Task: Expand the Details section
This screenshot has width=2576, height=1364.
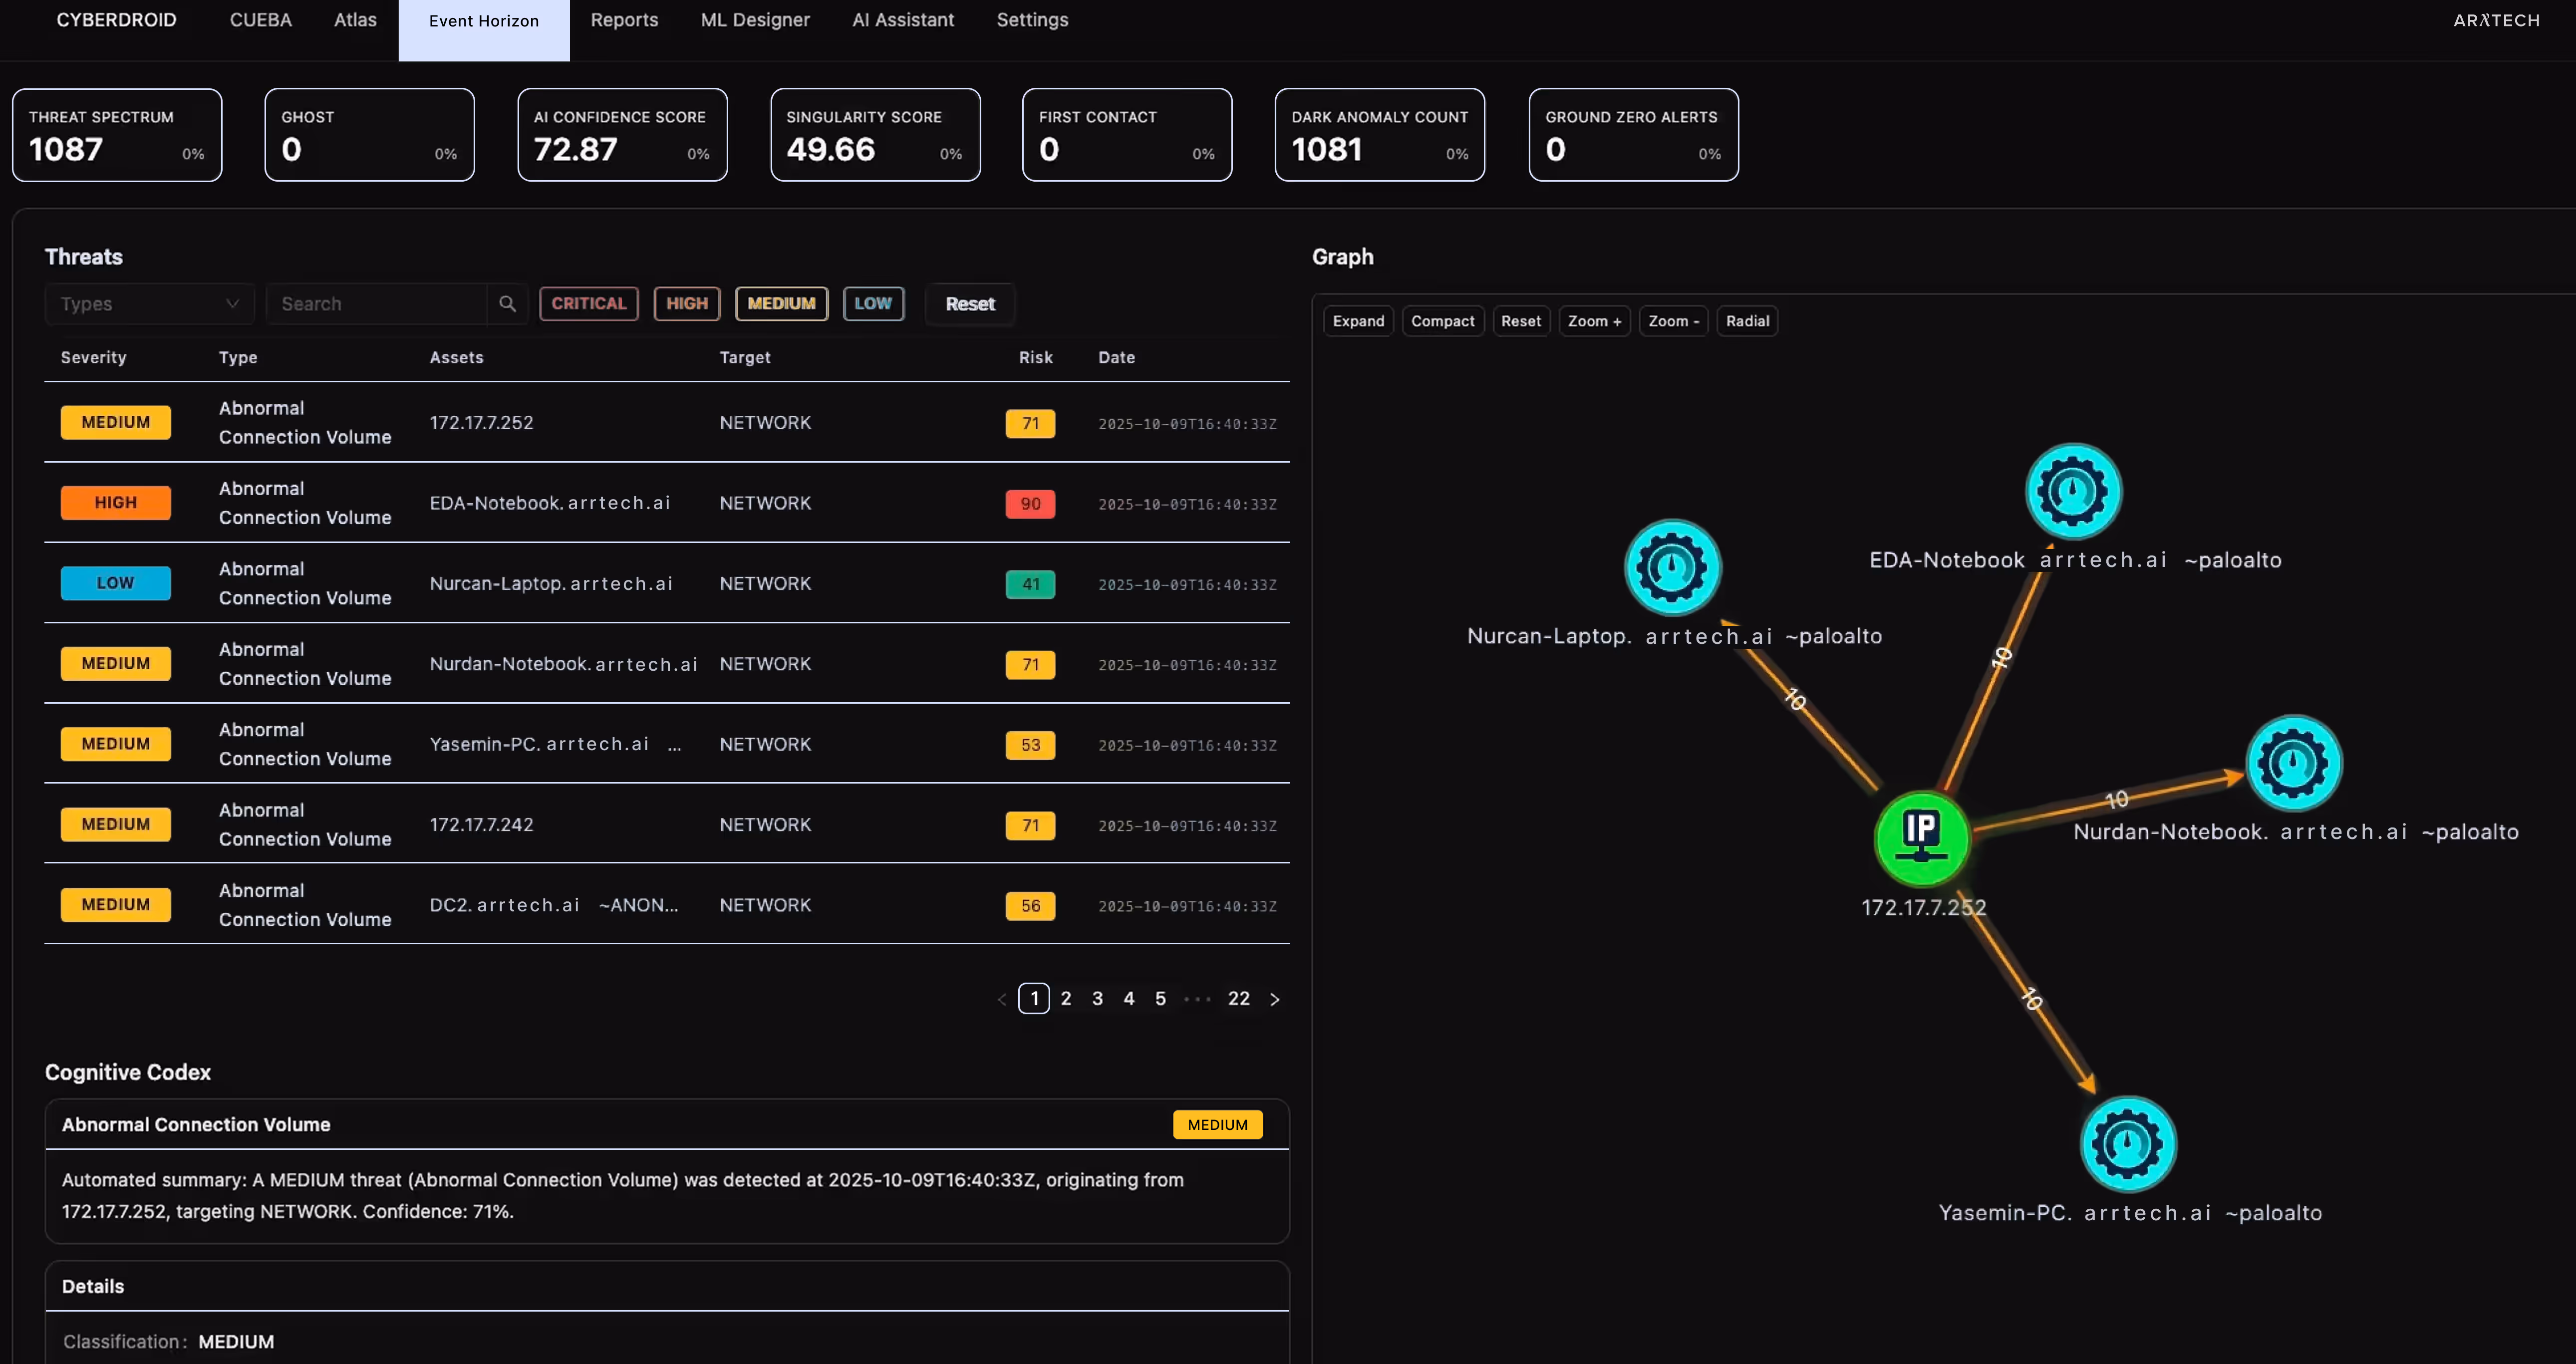Action: coord(93,1286)
